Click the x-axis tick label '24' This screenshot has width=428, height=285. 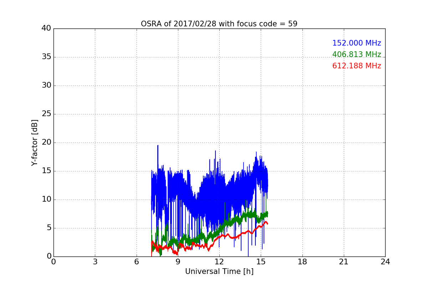(385, 262)
